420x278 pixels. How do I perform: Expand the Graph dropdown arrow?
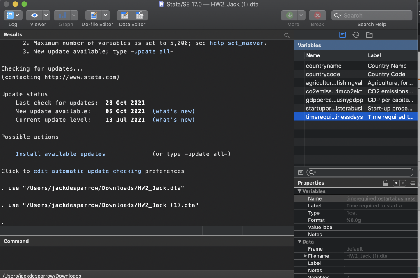(74, 15)
